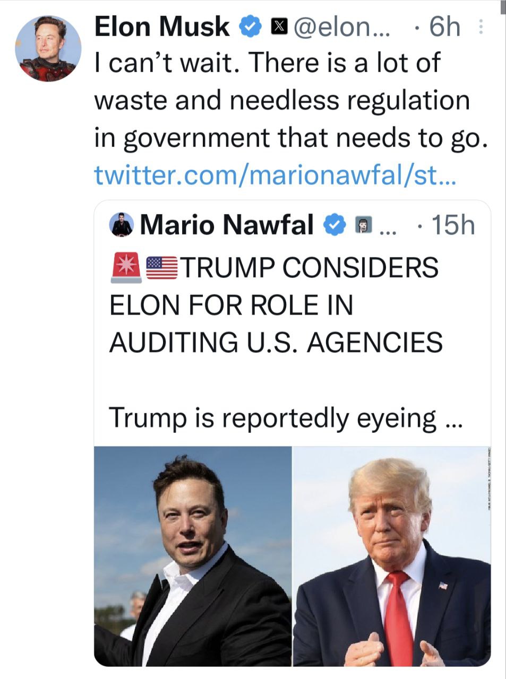Click the @elon... handle
Image resolution: width=506 pixels, height=679 pixels.
(x=338, y=27)
